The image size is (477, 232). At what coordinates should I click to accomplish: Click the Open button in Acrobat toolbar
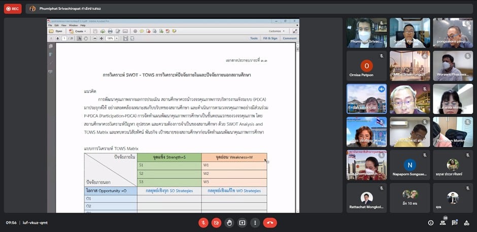click(x=56, y=31)
